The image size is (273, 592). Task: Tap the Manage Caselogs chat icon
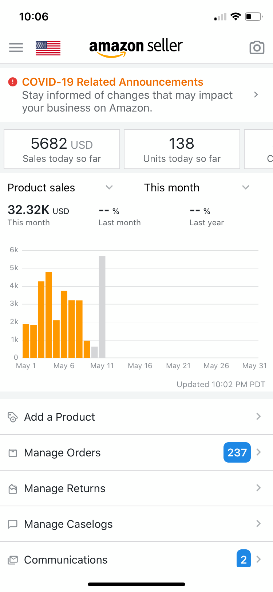tap(13, 524)
